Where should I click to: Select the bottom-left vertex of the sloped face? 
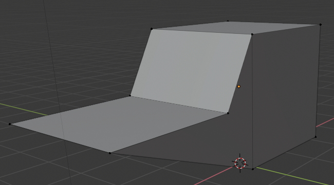[130, 96]
